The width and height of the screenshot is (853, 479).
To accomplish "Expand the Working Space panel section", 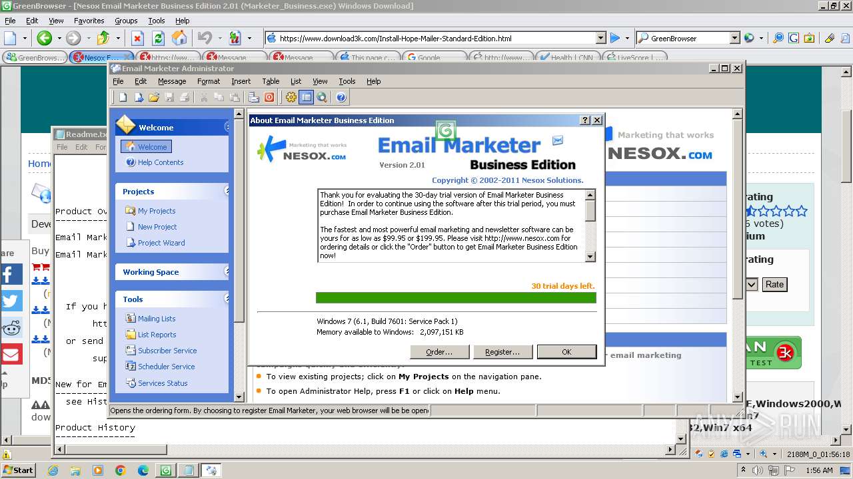I will pyautogui.click(x=227, y=271).
